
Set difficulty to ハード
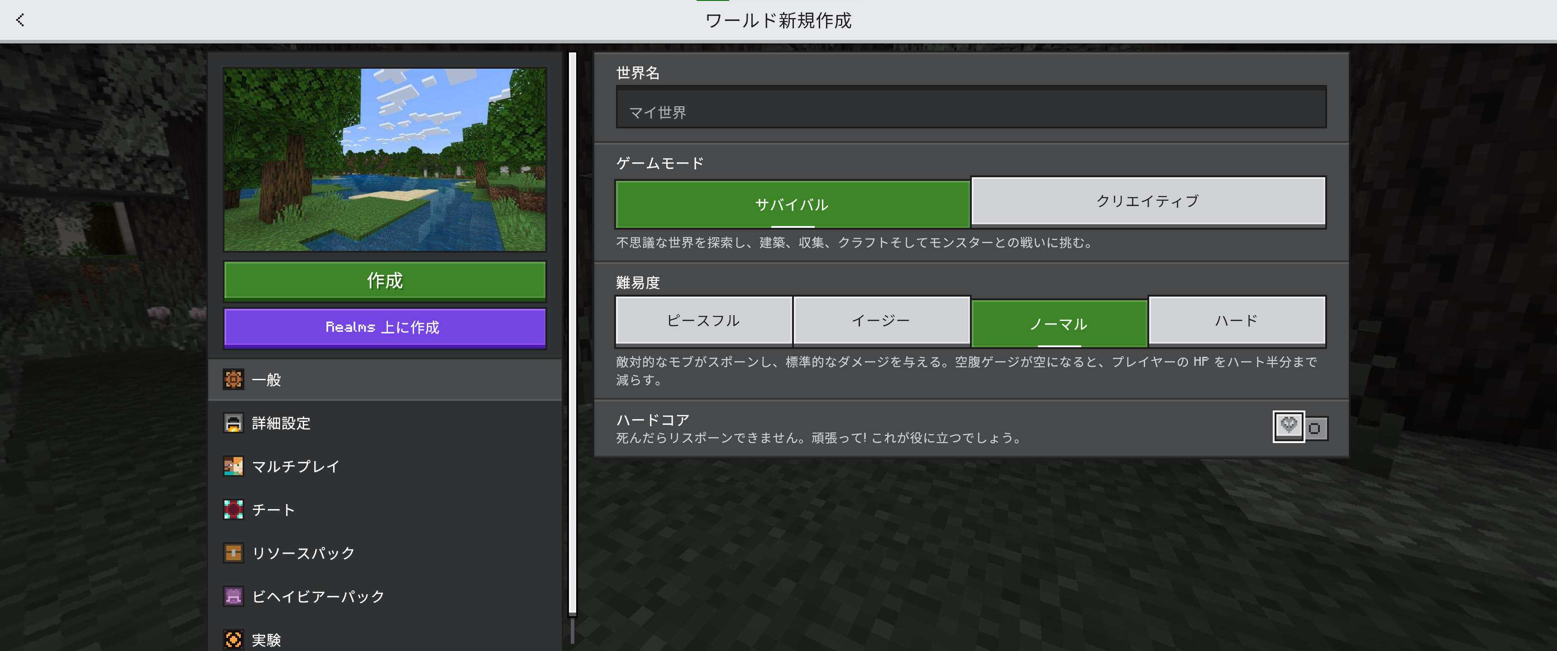click(x=1236, y=320)
